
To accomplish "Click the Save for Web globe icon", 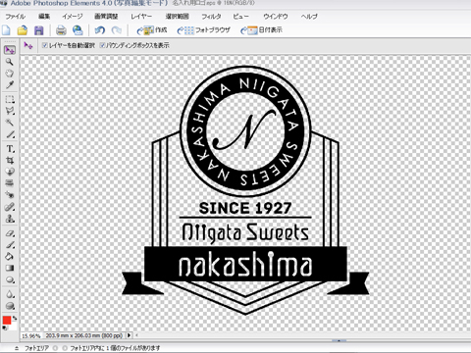I will [78, 30].
